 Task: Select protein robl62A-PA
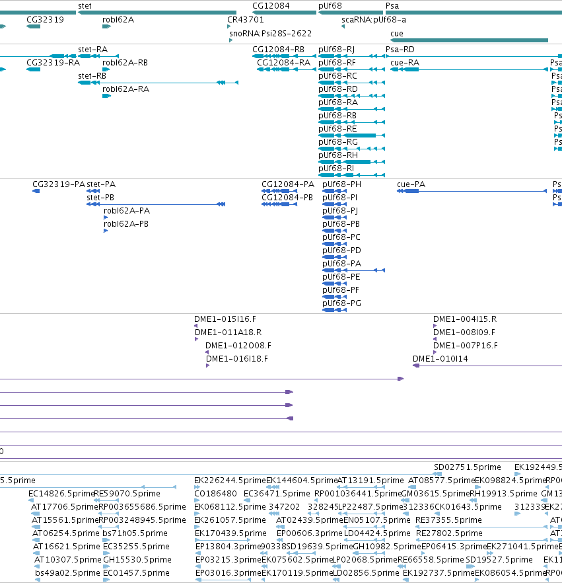click(x=127, y=210)
